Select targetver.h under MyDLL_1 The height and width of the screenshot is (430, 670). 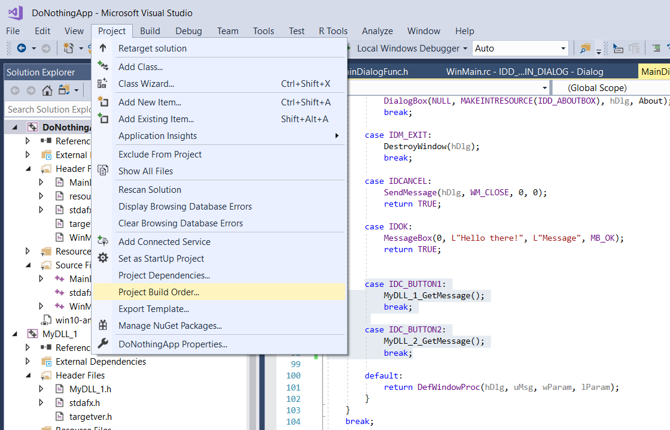tap(90, 416)
